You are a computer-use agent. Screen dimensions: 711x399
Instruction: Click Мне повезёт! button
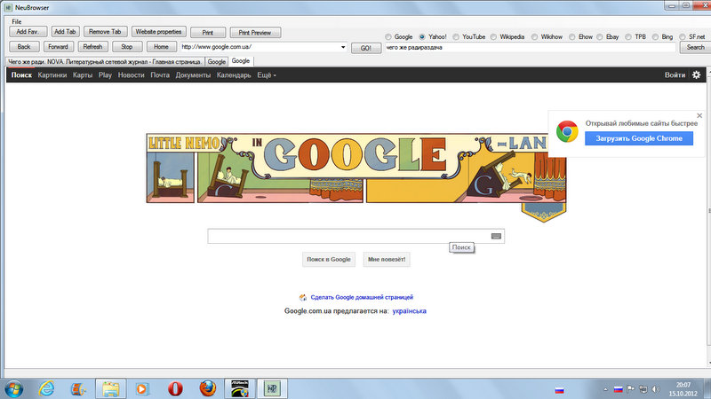click(387, 259)
